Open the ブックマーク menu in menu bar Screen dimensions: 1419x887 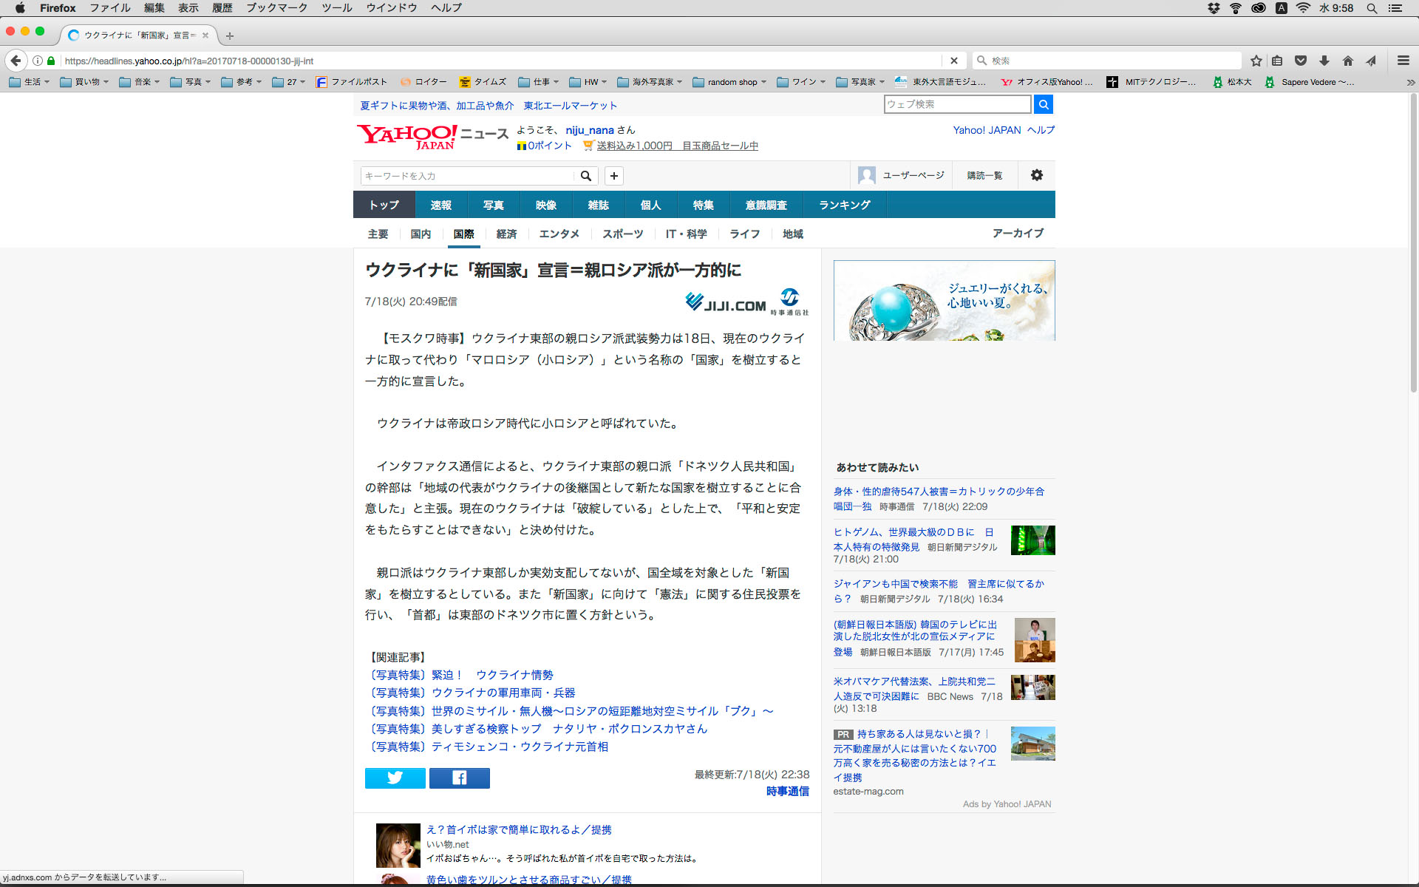[276, 8]
